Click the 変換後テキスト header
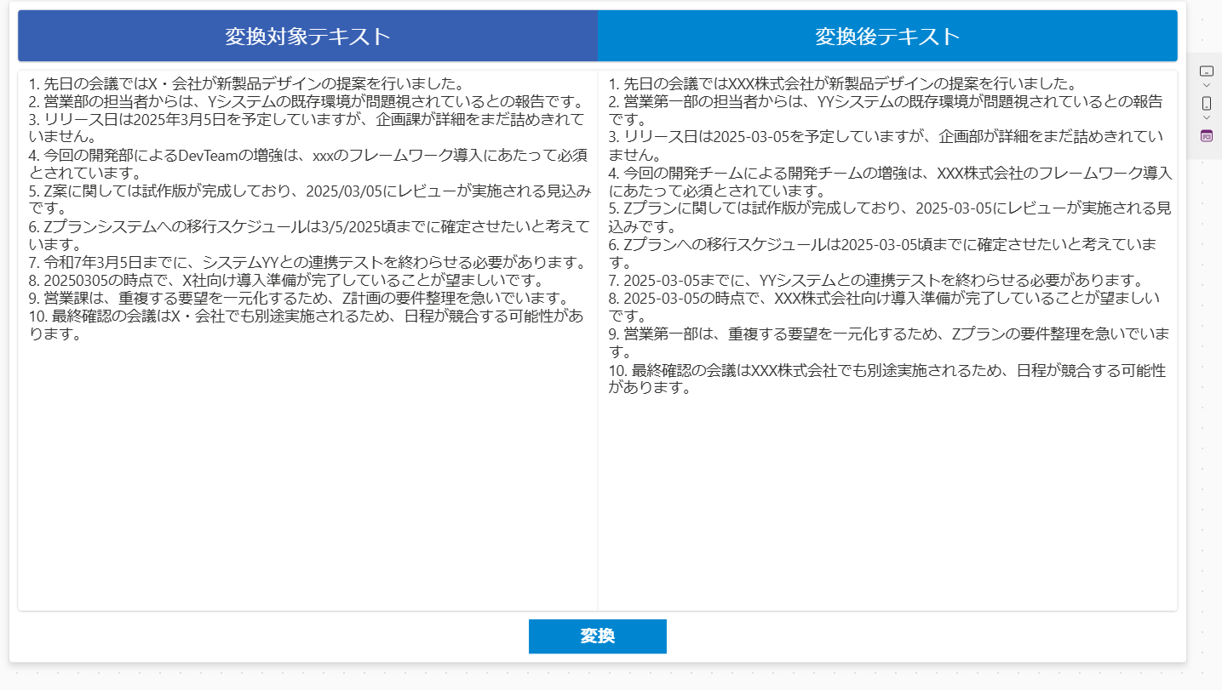This screenshot has height=690, width=1222. coord(887,36)
